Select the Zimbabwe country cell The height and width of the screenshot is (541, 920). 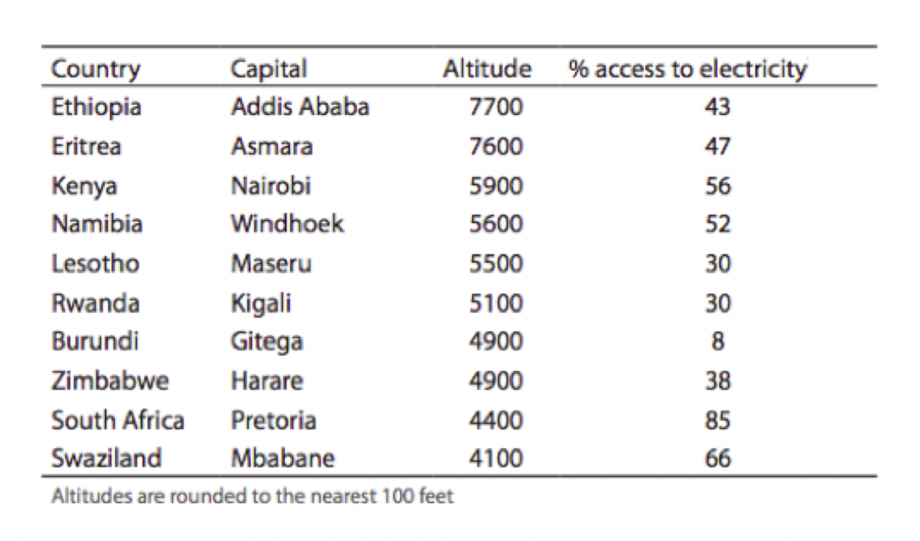[110, 381]
